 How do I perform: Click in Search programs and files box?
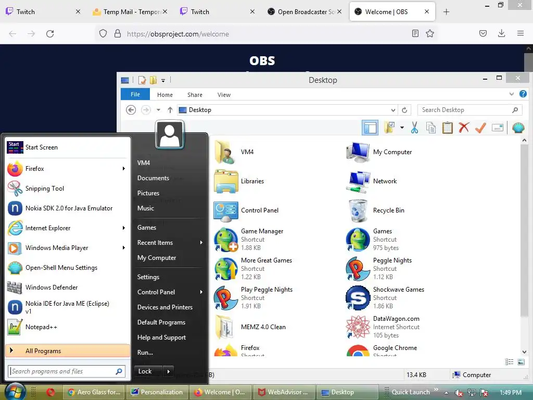(67, 371)
